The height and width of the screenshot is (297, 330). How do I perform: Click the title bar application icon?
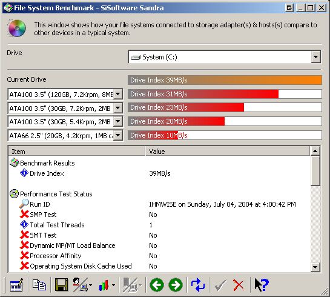pyautogui.click(x=8, y=8)
